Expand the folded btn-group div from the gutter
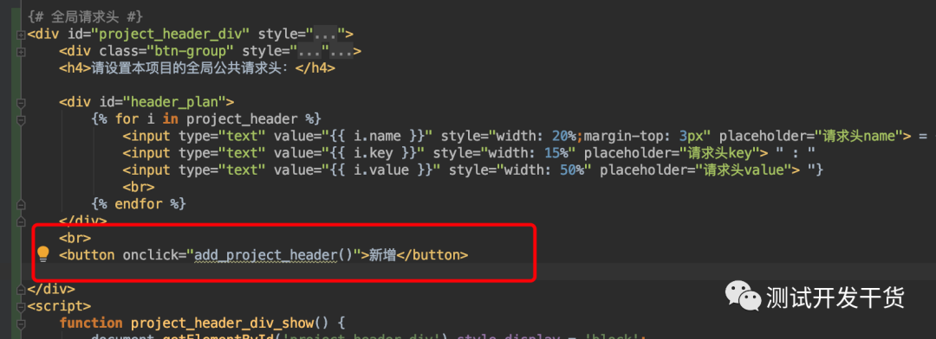 pos(22,52)
